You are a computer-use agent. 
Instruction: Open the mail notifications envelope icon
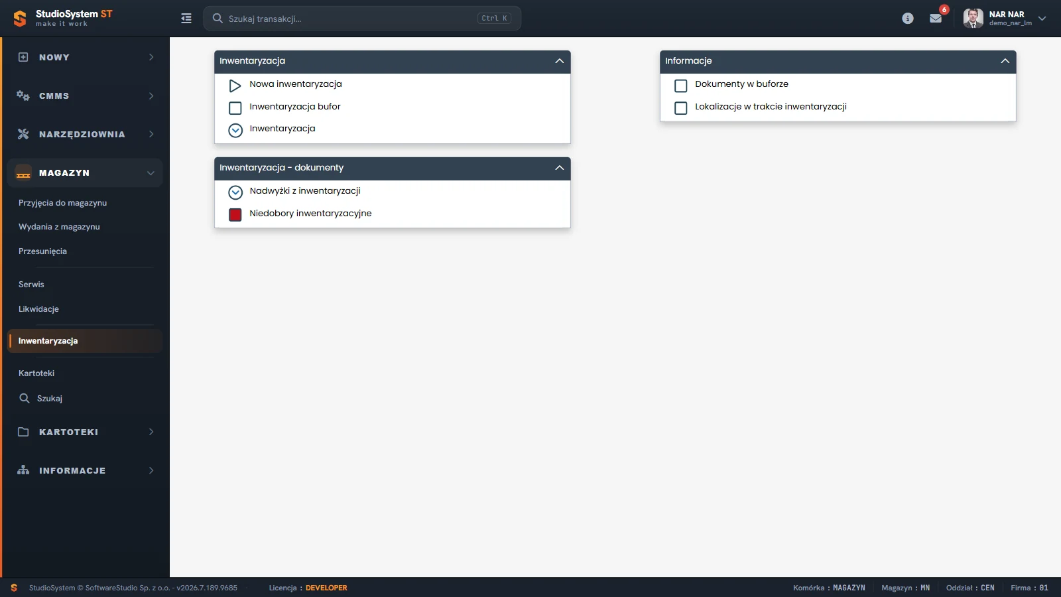[936, 19]
